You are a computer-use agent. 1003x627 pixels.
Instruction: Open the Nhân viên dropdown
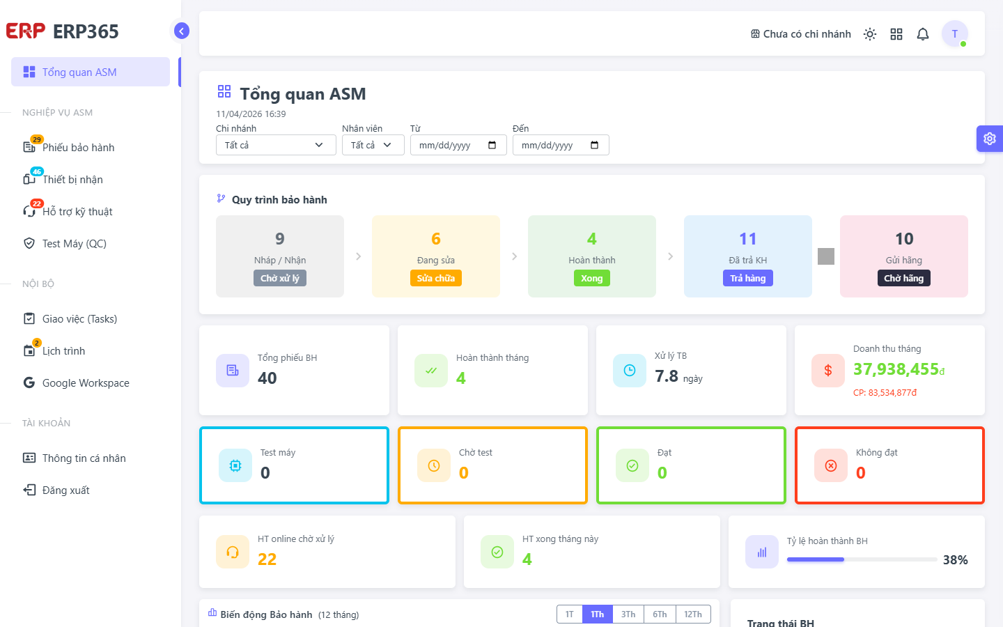373,145
